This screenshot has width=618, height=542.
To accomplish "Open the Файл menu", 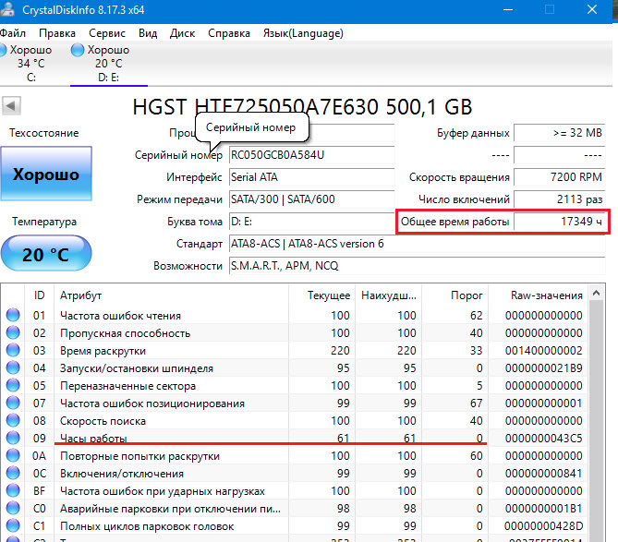I will click(13, 33).
